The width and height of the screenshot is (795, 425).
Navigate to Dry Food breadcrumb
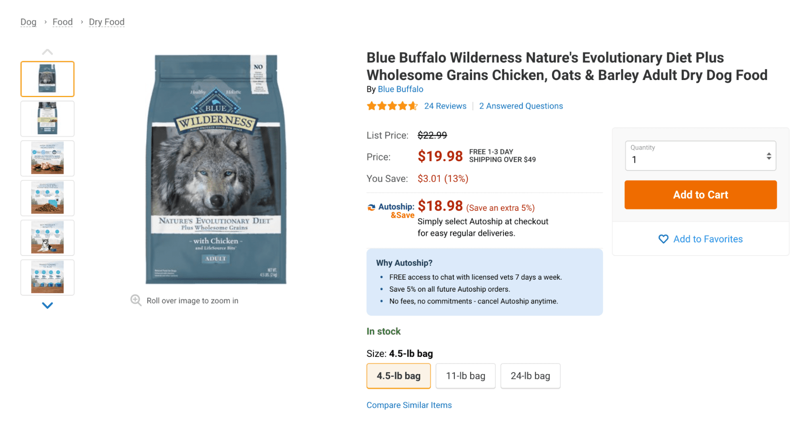tap(107, 22)
